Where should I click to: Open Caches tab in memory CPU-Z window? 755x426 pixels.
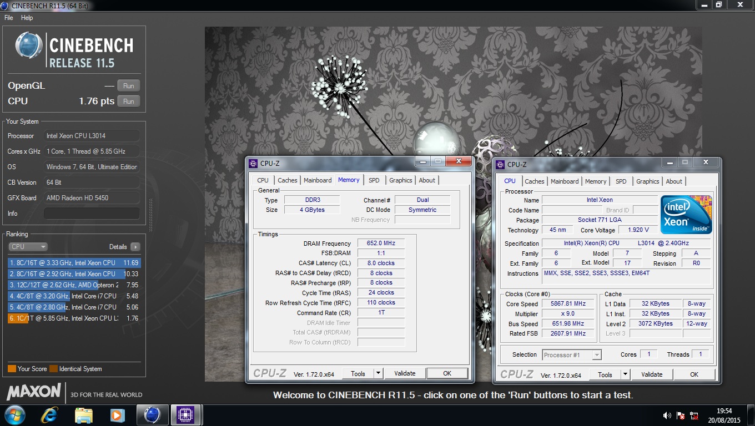288,180
